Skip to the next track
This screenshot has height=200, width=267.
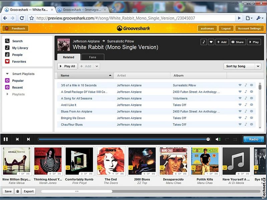[x=28, y=139]
